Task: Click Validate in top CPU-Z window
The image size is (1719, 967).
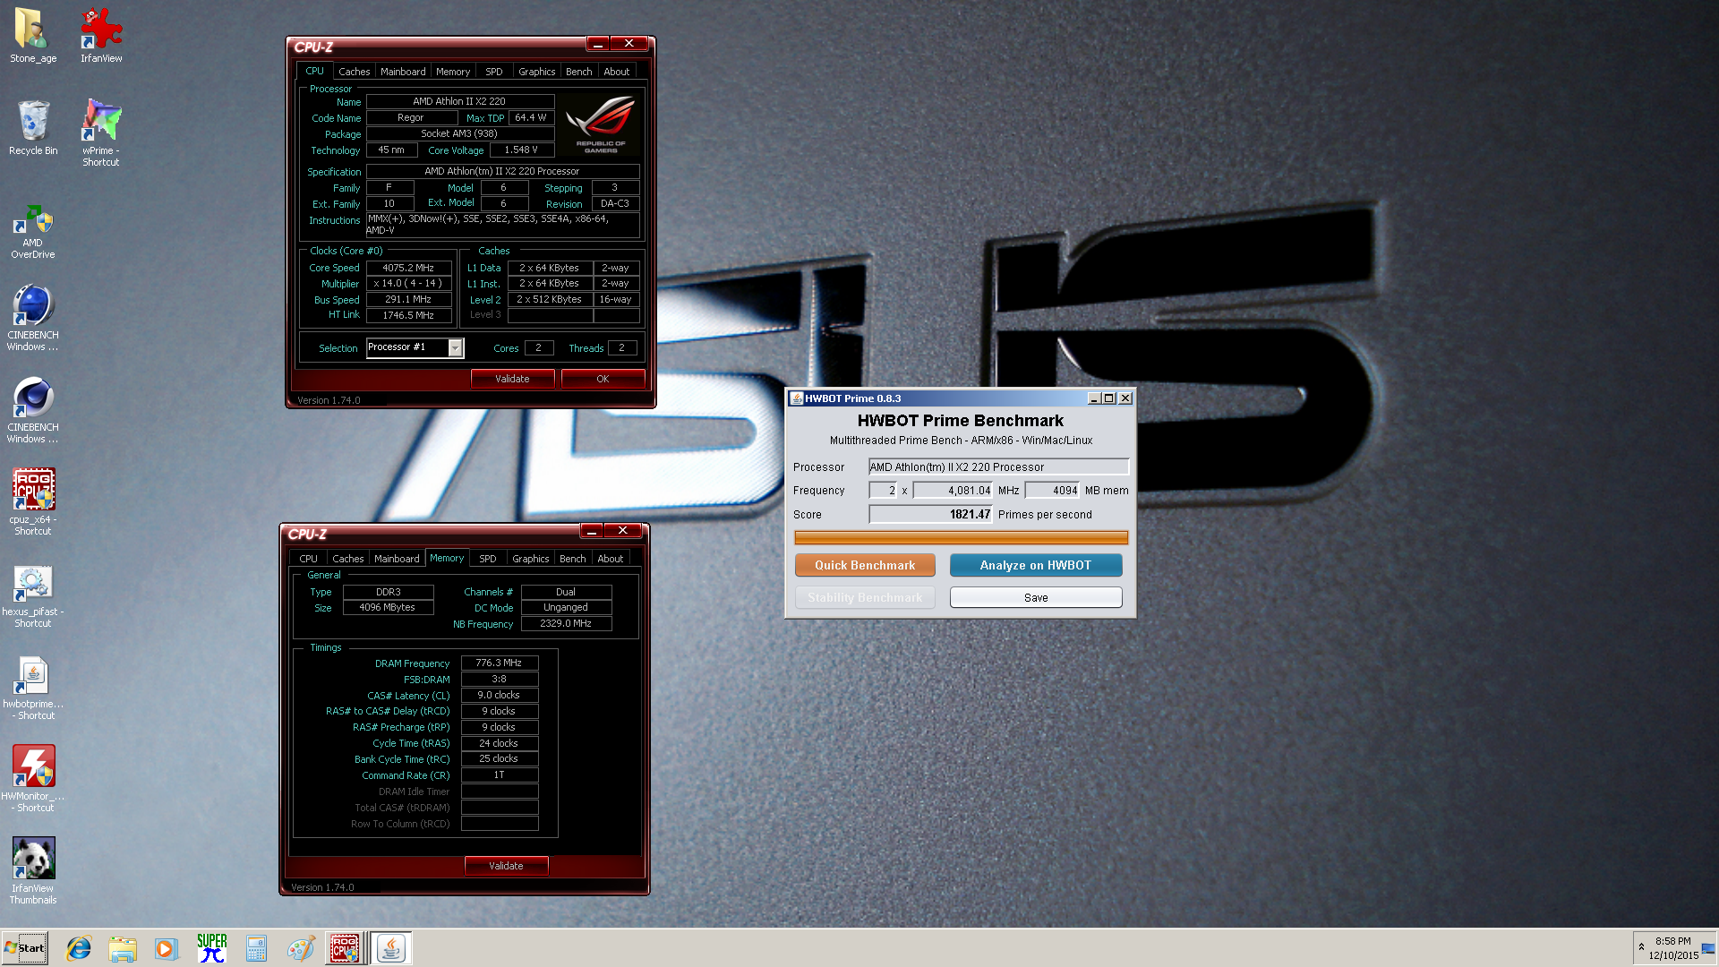Action: tap(512, 379)
